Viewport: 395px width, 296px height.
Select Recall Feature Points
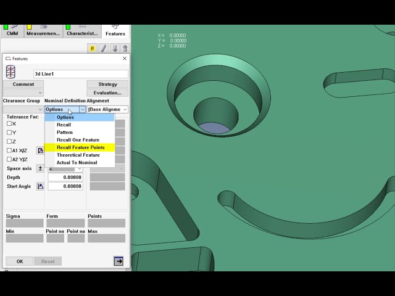[x=80, y=147]
